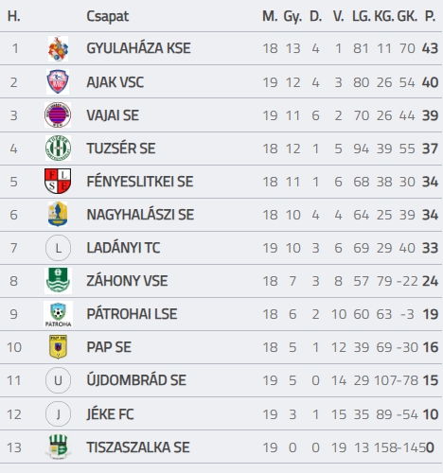Open the Vajai SE round striped crest
Viewport: 443px width, 473px height.
58,114
